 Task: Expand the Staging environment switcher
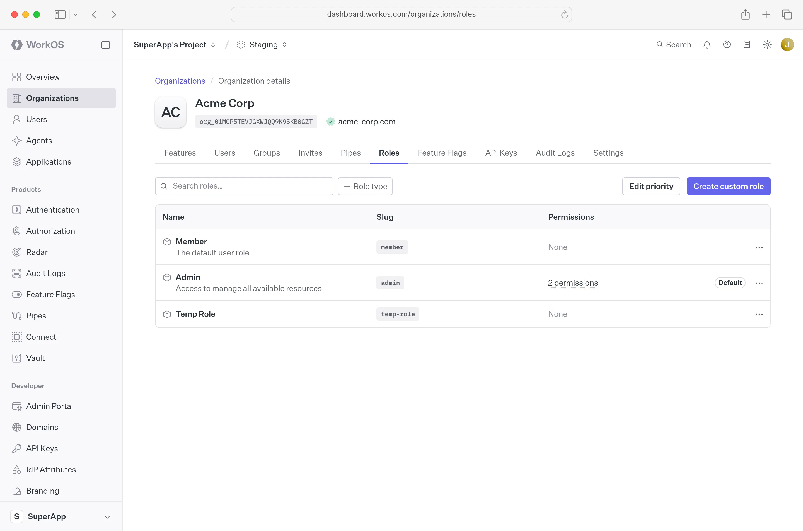coord(262,45)
